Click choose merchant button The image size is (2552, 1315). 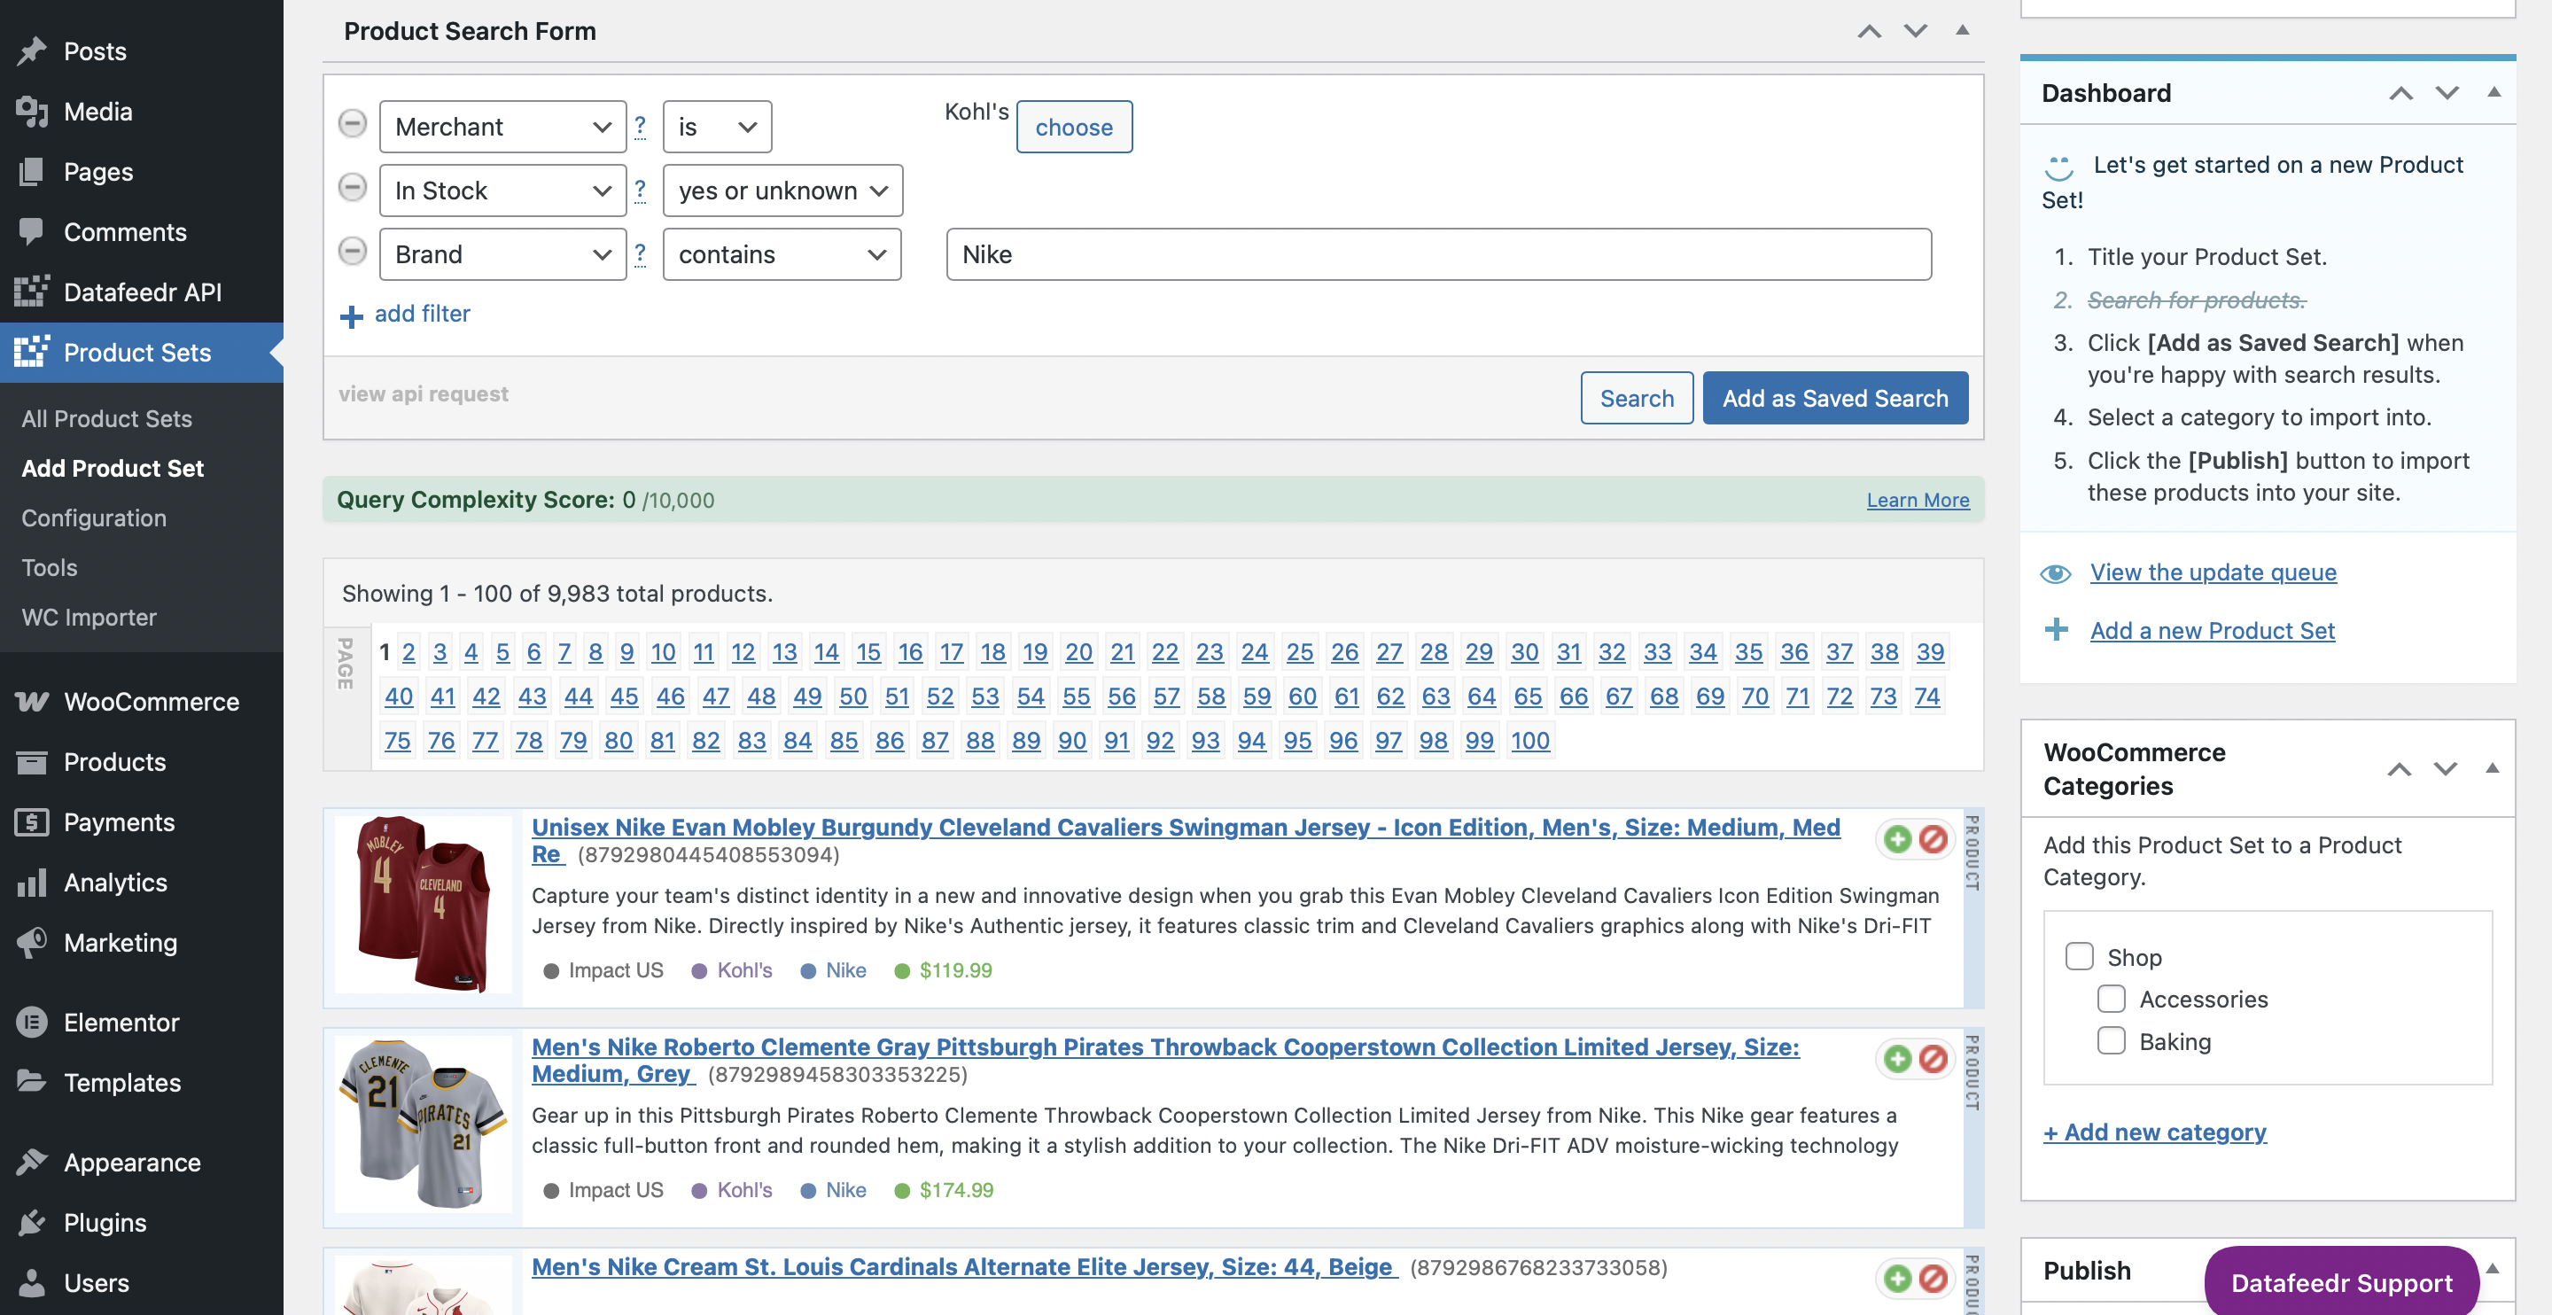(x=1074, y=127)
